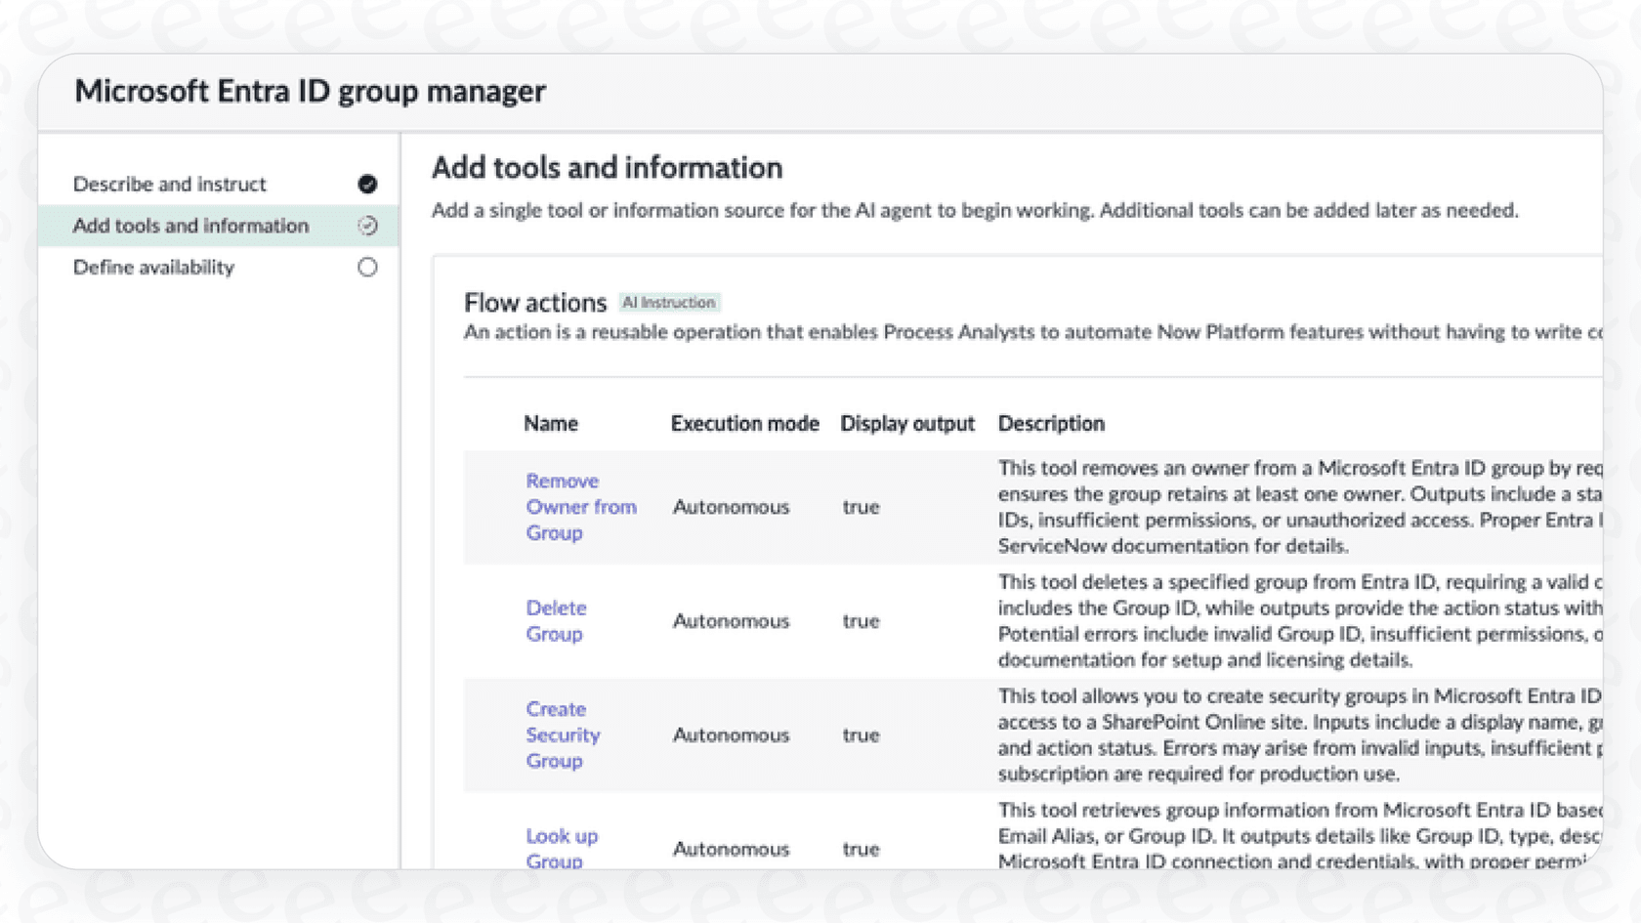This screenshot has height=923, width=1641.
Task: Click the Description column header
Action: [x=1051, y=423]
